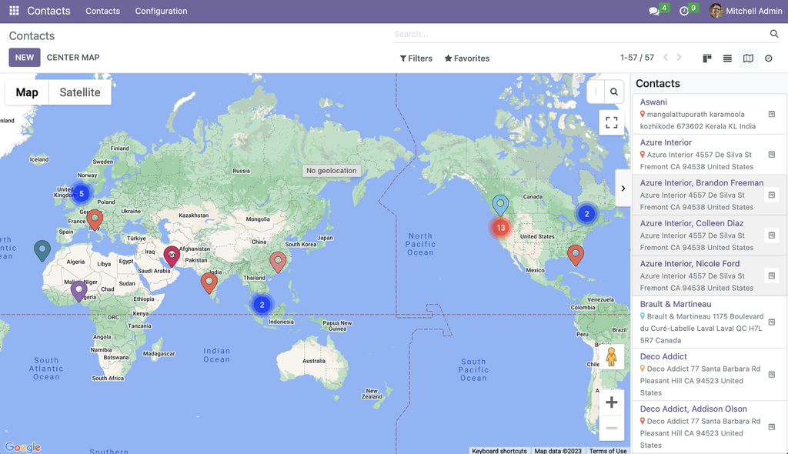This screenshot has height=454, width=788.
Task: Click the record count 1-57 / 57
Action: (636, 57)
